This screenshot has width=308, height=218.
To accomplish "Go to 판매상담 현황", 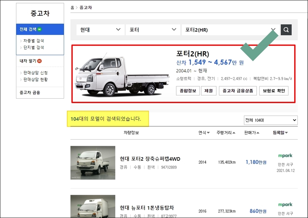I will click(36, 79).
